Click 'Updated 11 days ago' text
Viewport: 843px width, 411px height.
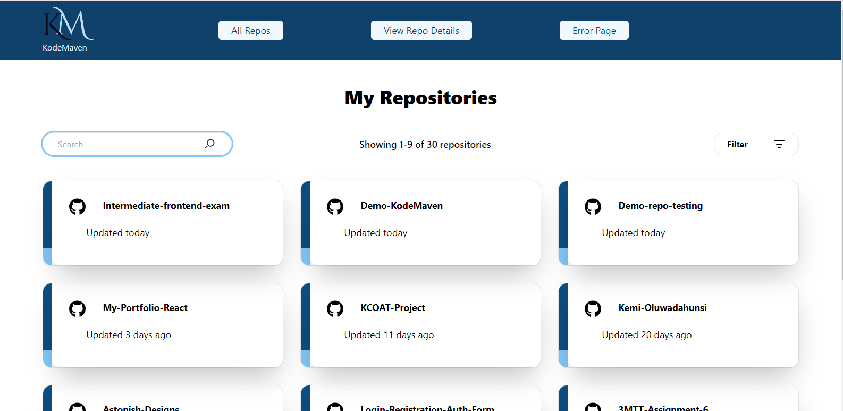(389, 335)
